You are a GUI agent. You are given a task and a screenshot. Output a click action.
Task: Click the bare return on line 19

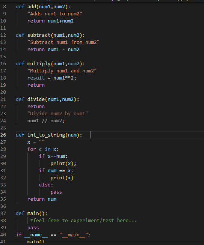coord(36,85)
